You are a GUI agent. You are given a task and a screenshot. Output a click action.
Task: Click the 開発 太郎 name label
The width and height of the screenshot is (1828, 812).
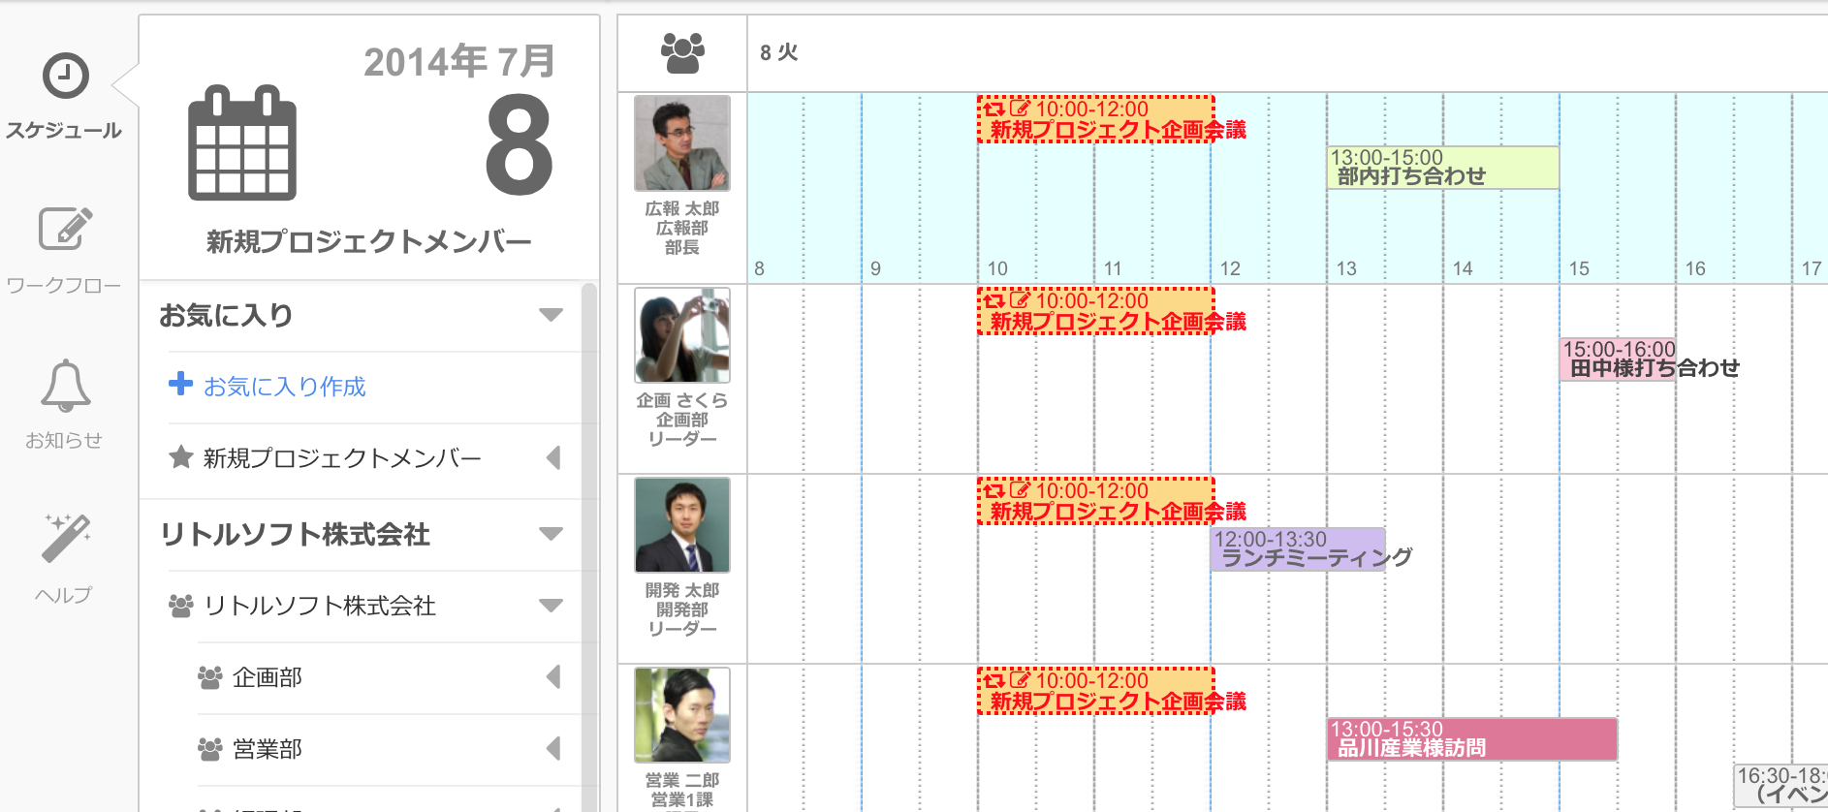coord(682,590)
